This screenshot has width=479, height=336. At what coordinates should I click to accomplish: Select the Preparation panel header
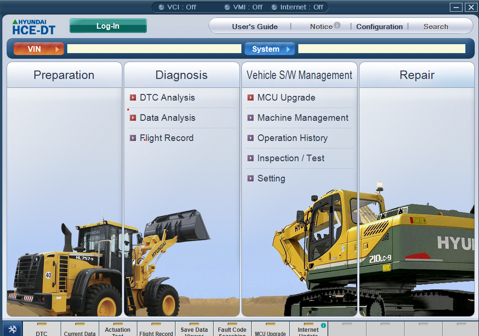click(64, 75)
